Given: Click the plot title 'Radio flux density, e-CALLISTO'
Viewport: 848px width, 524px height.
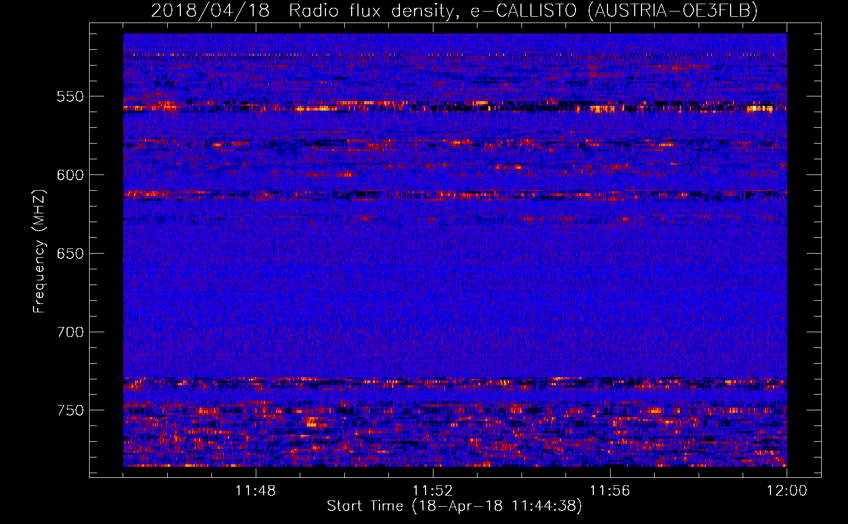Looking at the screenshot, I should point(433,11).
